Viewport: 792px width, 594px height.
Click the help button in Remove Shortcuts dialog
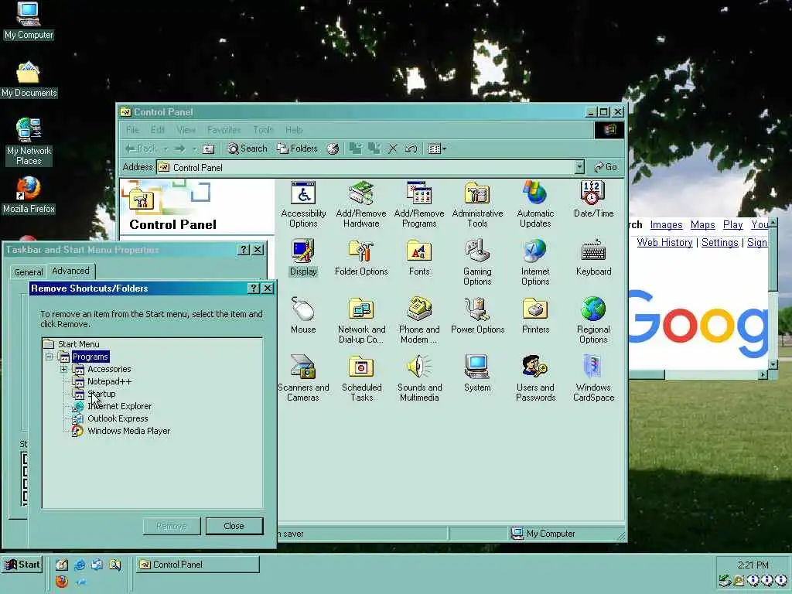point(254,288)
